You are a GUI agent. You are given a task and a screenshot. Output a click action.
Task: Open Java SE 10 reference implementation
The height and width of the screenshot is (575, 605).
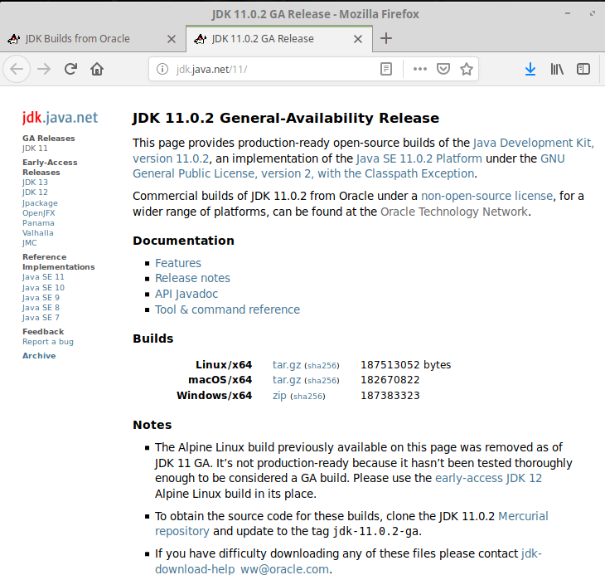(x=43, y=288)
